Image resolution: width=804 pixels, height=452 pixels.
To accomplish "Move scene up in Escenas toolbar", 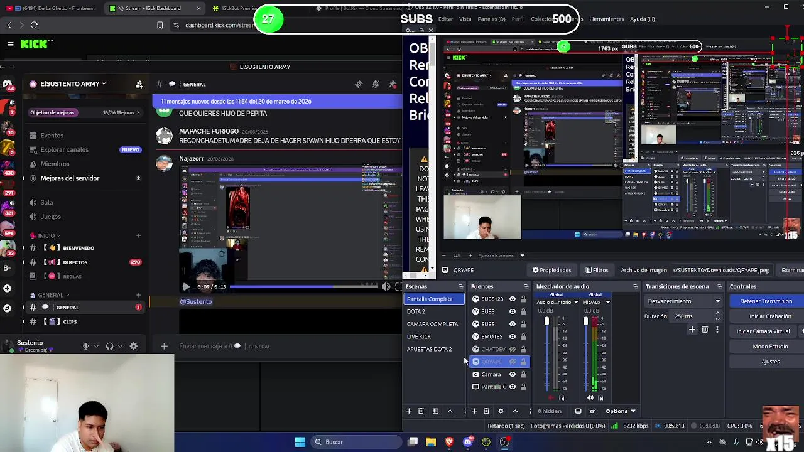I will click(450, 411).
